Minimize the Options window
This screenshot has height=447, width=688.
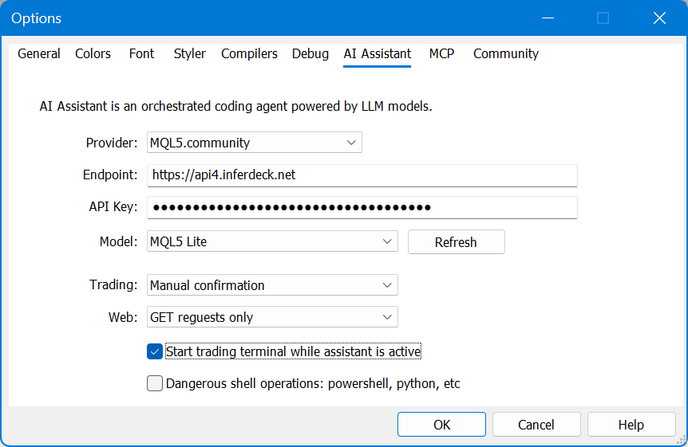(x=548, y=18)
